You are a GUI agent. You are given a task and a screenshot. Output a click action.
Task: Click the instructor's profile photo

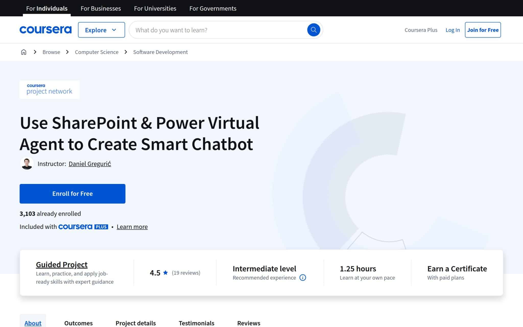pos(27,163)
